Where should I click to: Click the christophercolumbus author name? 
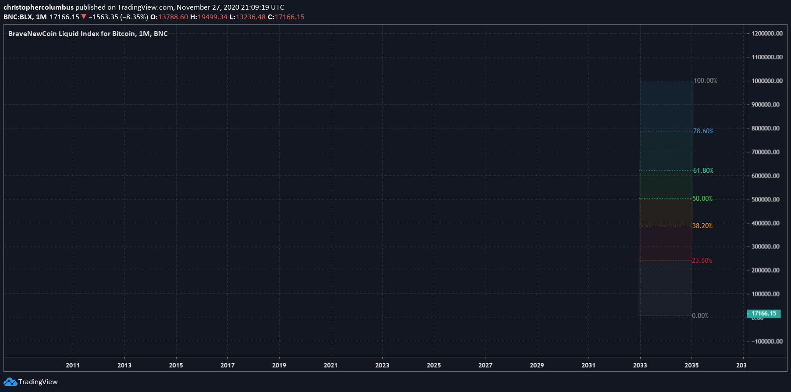39,7
